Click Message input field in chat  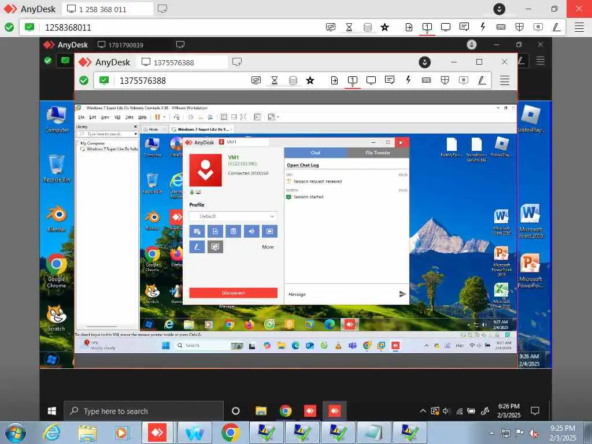click(341, 294)
